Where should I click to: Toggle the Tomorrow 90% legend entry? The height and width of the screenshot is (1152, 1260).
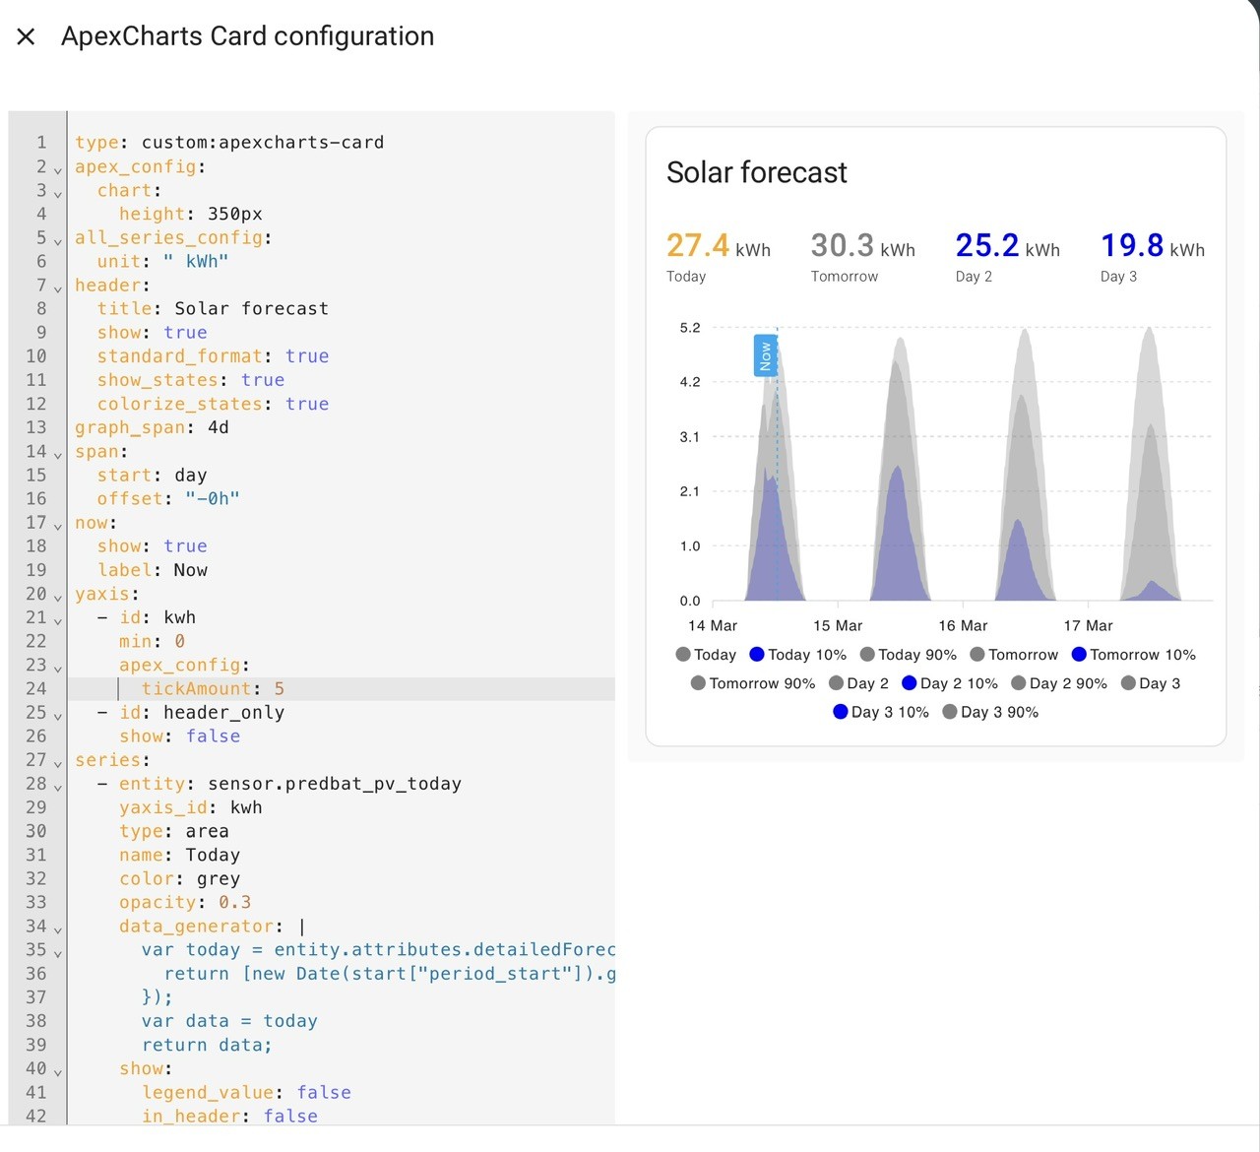point(752,683)
